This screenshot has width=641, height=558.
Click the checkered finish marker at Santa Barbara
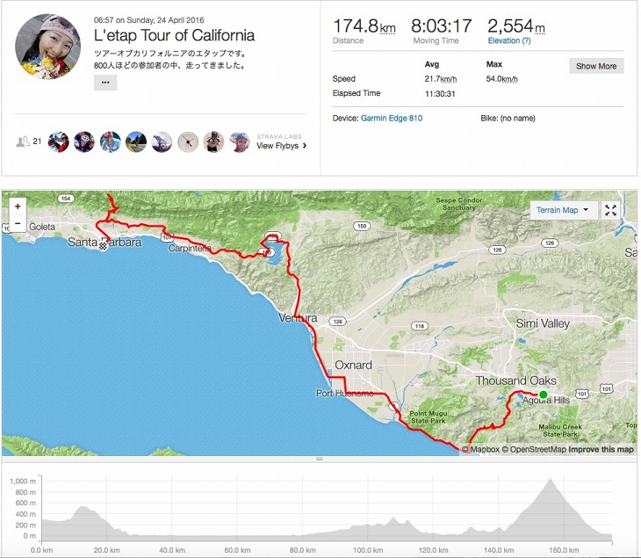coord(103,246)
